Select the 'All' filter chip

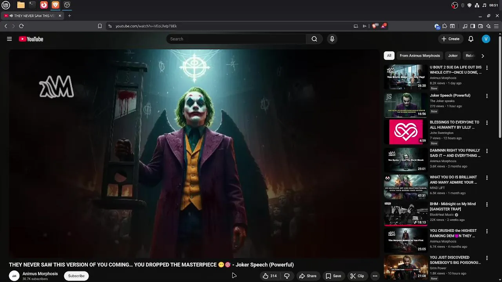point(389,56)
